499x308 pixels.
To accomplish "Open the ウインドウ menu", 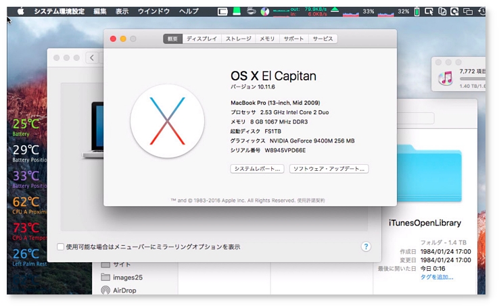I will coord(154,11).
